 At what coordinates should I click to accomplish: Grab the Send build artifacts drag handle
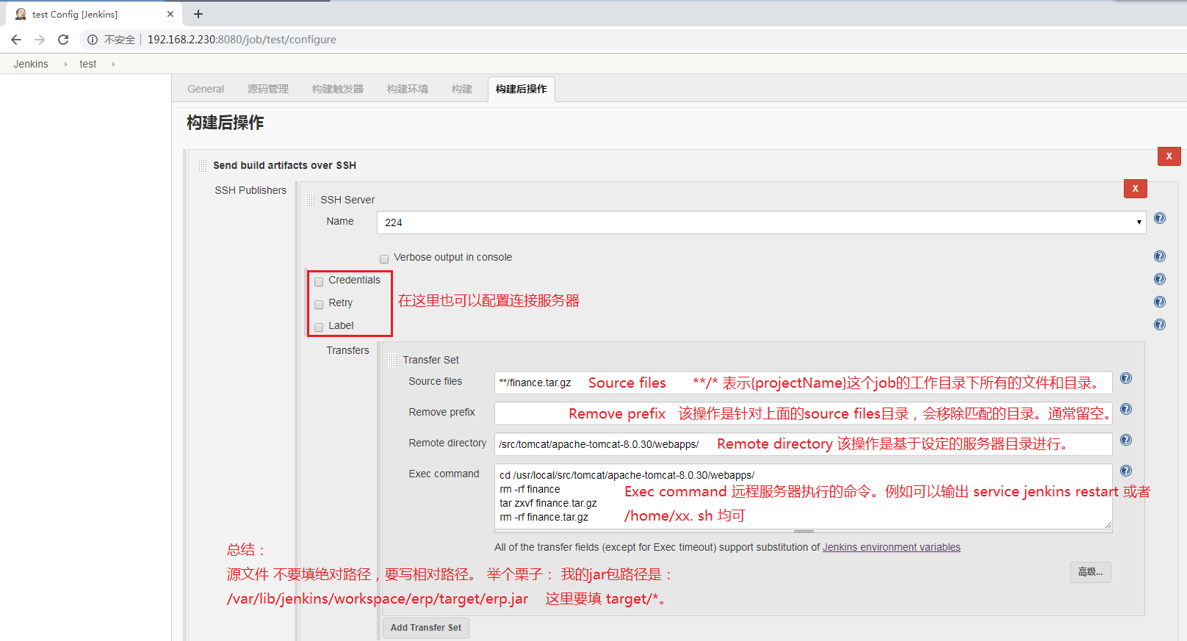pos(203,165)
